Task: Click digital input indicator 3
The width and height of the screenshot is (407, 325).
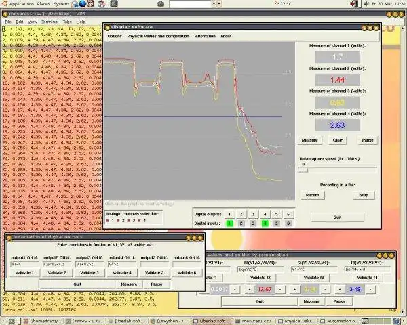Action: point(253,223)
